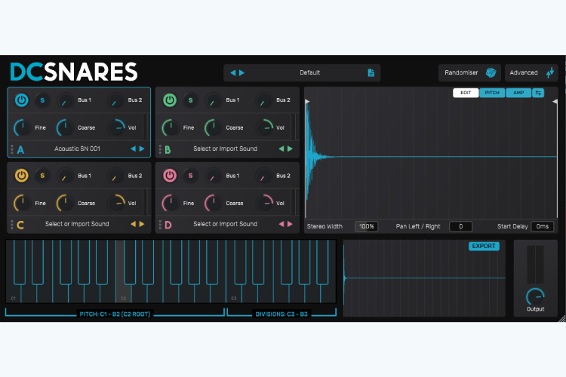Click waveform start marker flag

click(307, 102)
